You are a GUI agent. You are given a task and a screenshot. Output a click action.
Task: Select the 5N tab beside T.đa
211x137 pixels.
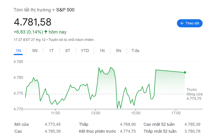point(118,51)
